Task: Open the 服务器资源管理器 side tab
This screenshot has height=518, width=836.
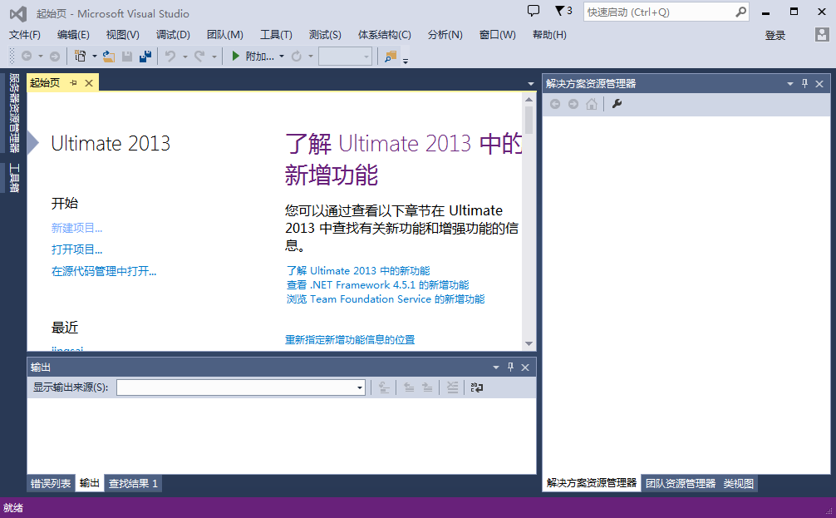Action: click(x=14, y=112)
